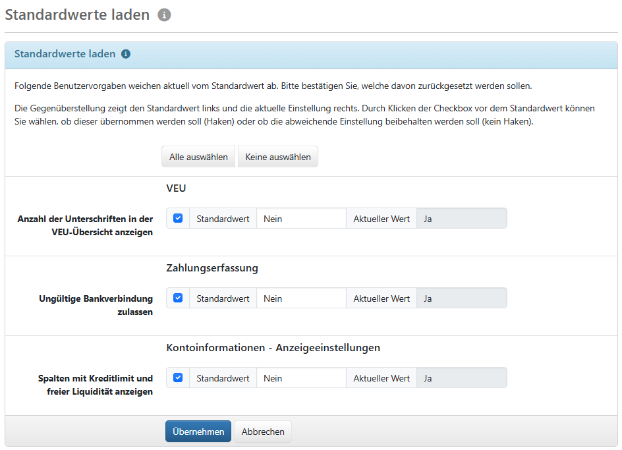Click the paragraph starting 'Die Gegenüberstellung zeigt'

(x=304, y=115)
